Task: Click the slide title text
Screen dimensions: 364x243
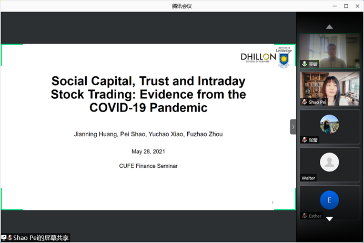Action: click(x=148, y=95)
